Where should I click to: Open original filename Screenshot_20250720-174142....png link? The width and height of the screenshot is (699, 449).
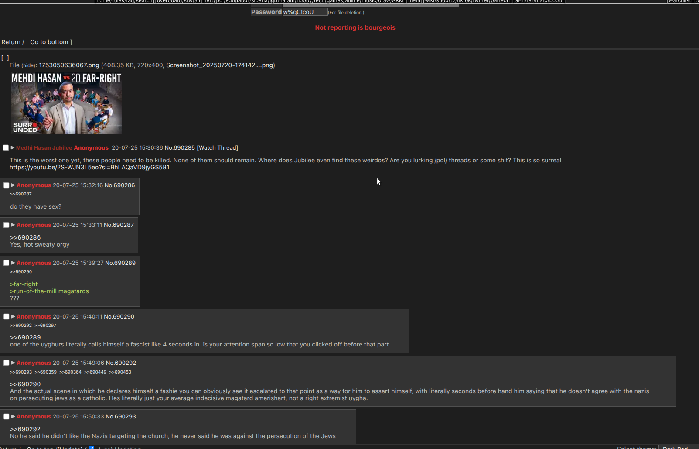pyautogui.click(x=219, y=65)
